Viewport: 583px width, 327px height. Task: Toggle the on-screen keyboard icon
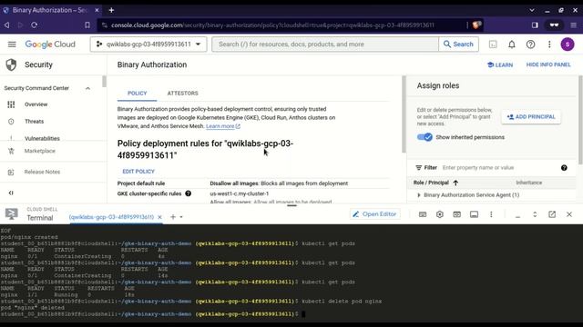point(423,214)
